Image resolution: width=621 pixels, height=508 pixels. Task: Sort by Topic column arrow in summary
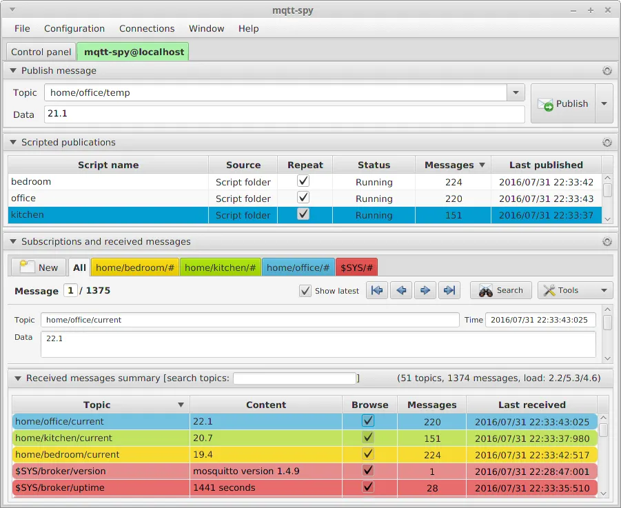181,405
